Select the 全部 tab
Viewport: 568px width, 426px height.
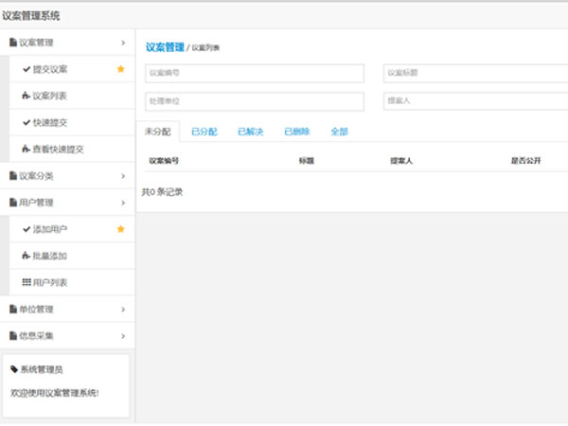pyautogui.click(x=340, y=133)
